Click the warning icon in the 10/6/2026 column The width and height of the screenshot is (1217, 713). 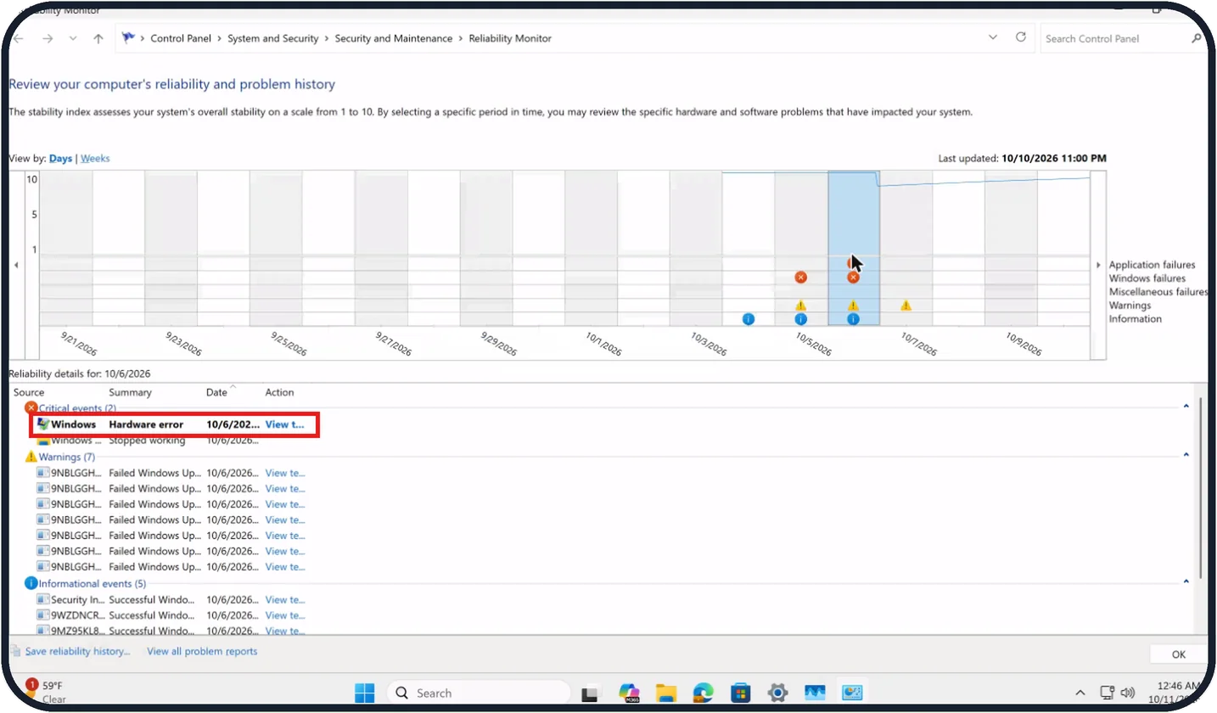tap(853, 306)
